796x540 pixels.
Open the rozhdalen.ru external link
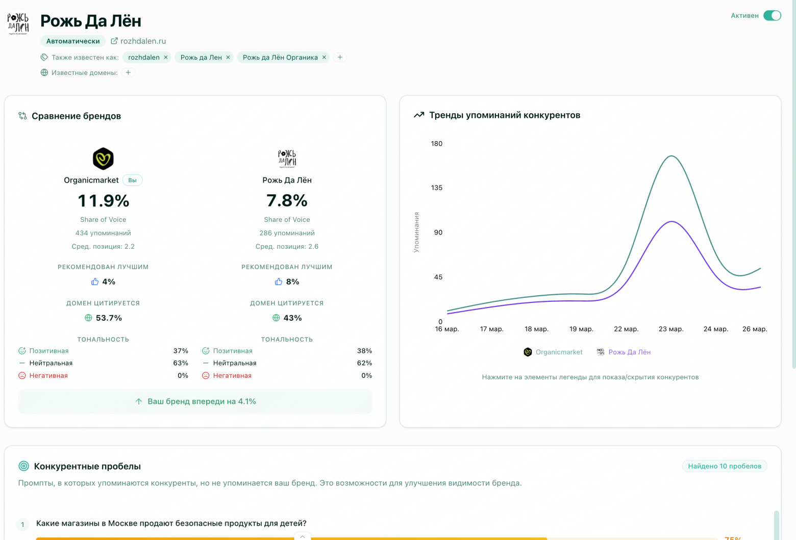coord(138,41)
